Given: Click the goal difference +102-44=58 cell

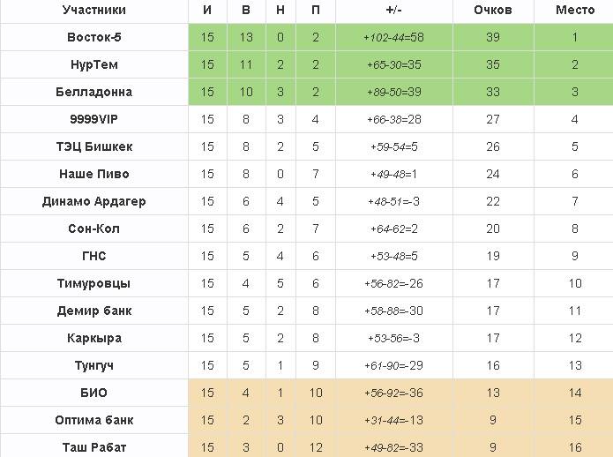Looking at the screenshot, I should 393,38.
